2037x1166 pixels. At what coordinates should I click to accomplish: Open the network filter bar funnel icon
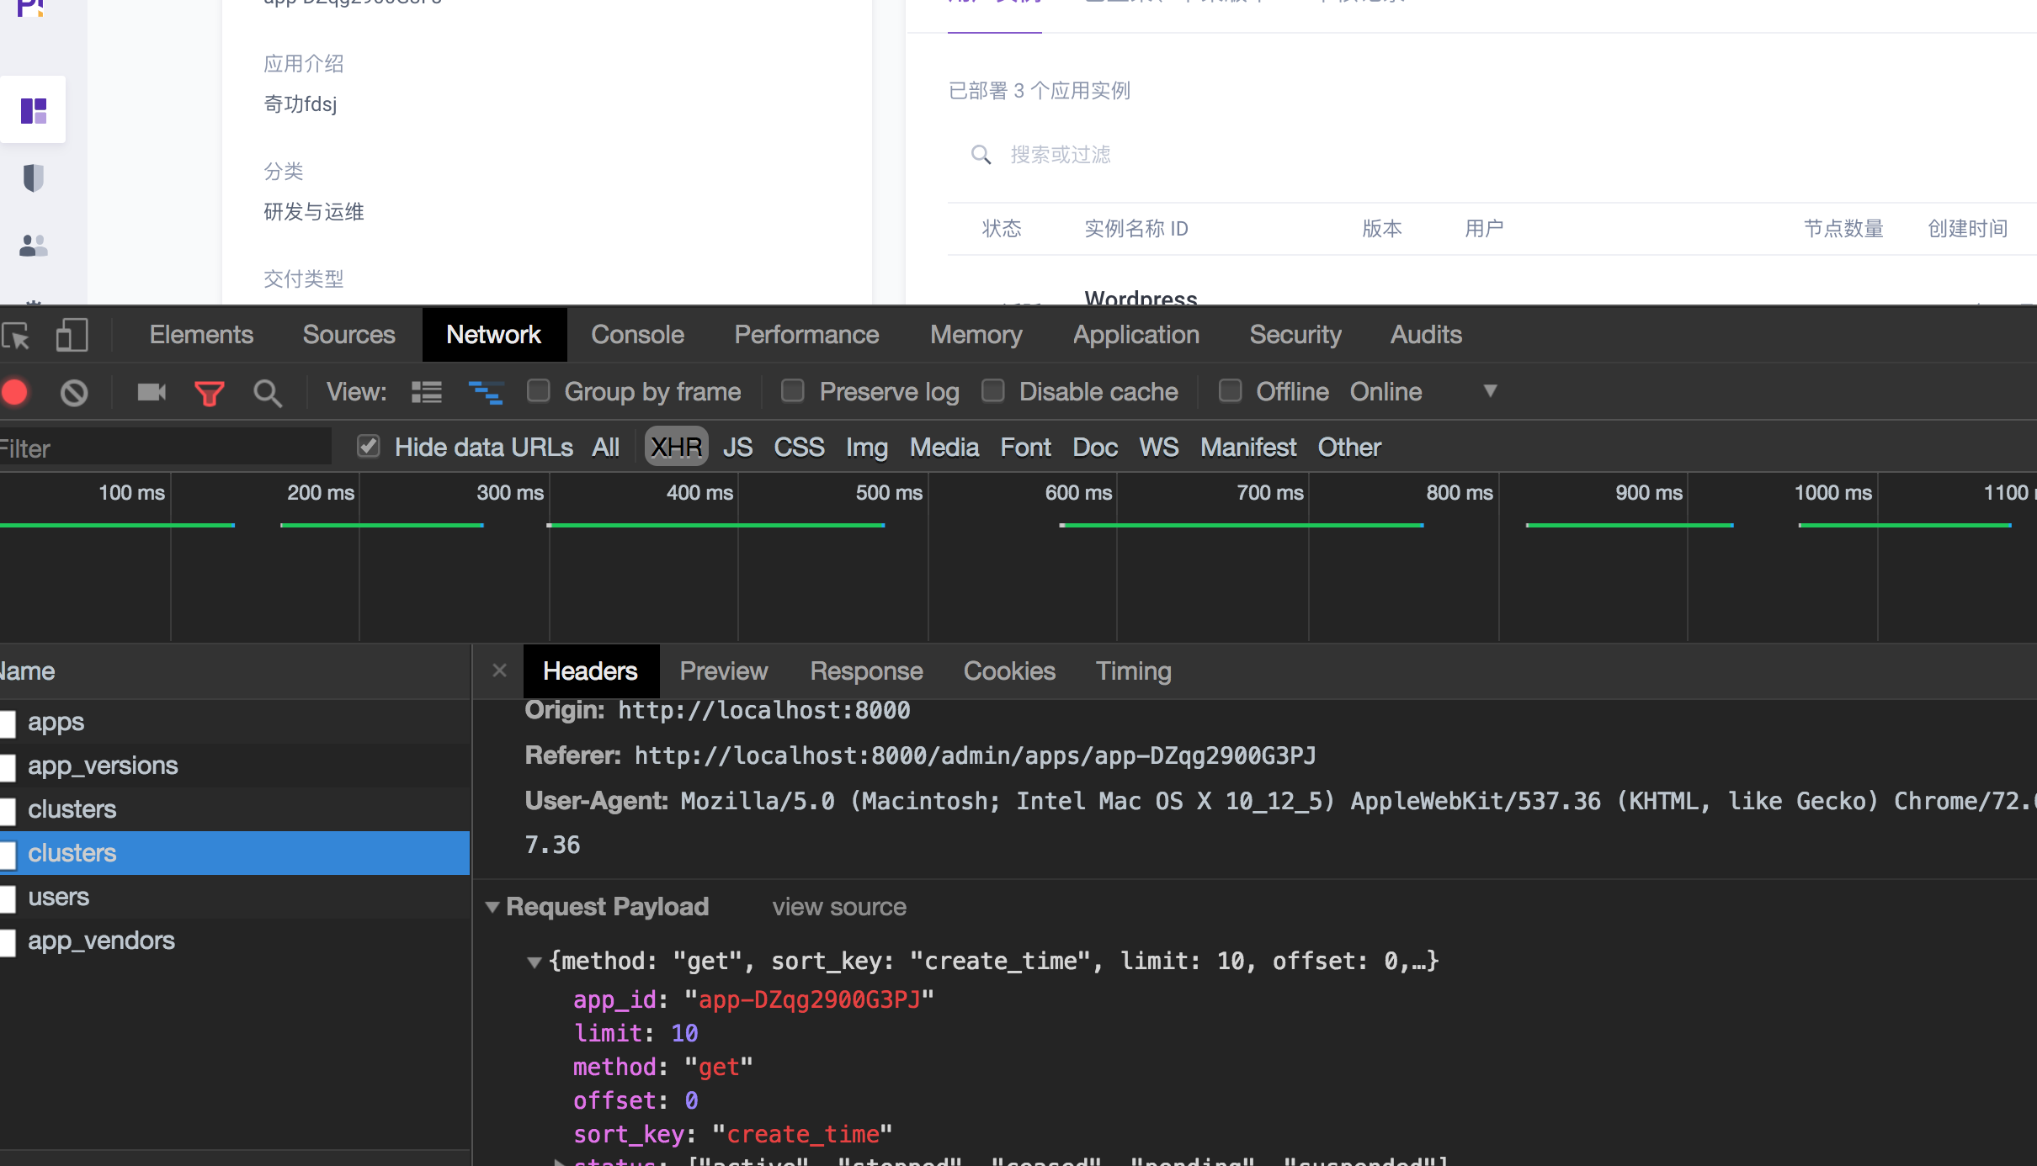pyautogui.click(x=209, y=391)
